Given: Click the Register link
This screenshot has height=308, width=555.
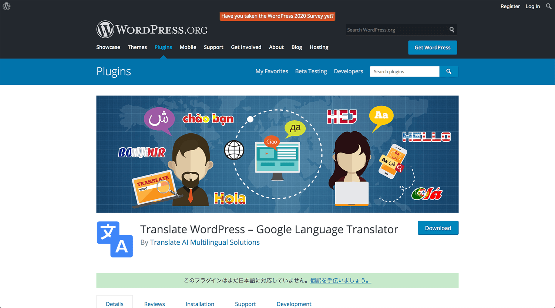Looking at the screenshot, I should [x=510, y=6].
